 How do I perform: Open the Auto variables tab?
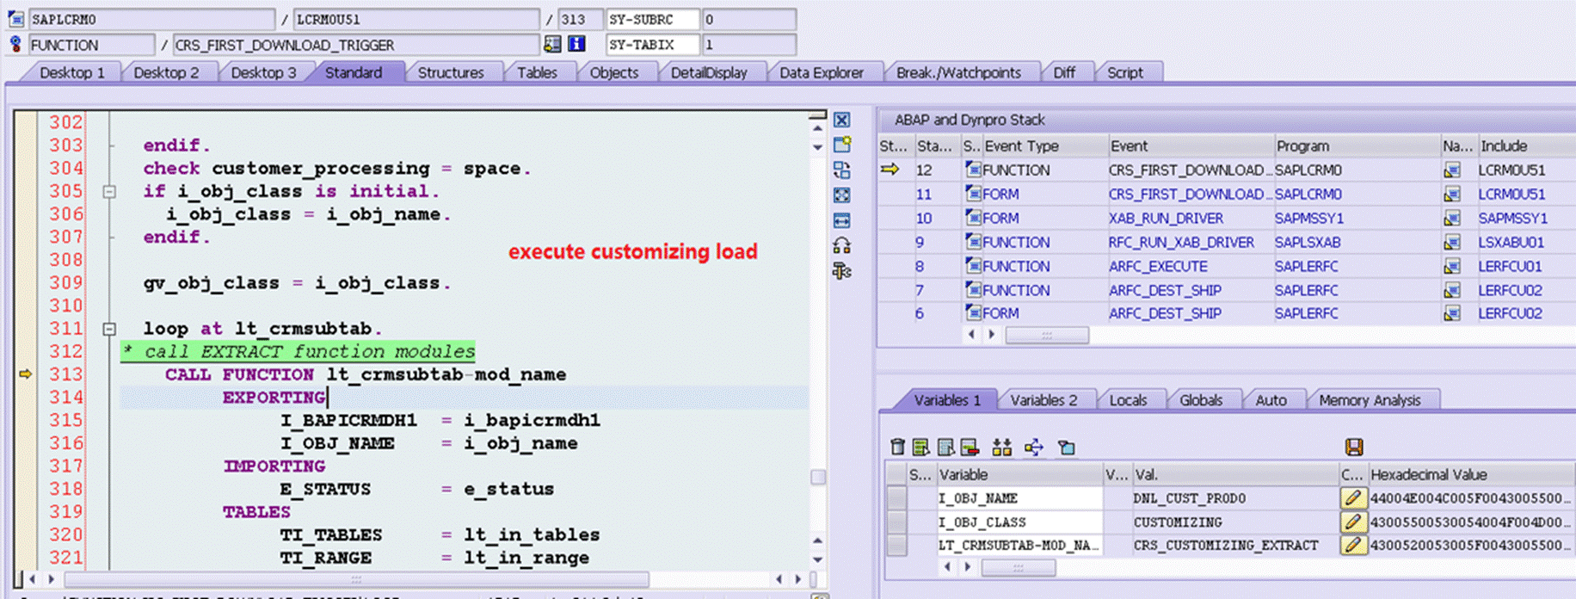click(x=1271, y=400)
